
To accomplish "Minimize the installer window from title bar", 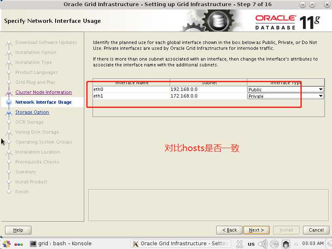I will (x=303, y=5).
